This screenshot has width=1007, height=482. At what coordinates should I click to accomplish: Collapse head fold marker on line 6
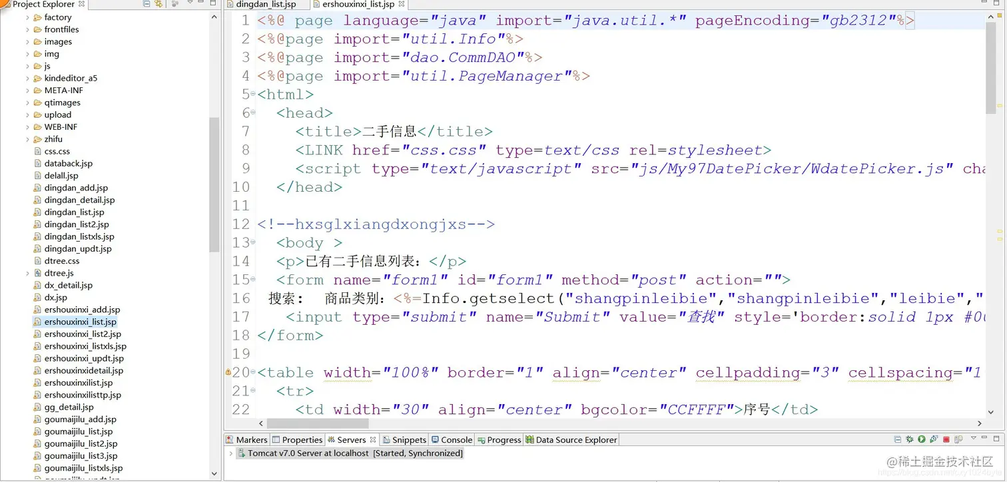[253, 113]
